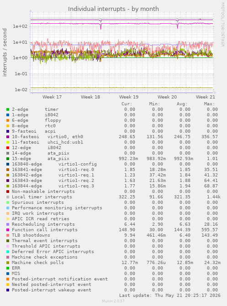Click the graph title Individual interrupts - by month

point(113,9)
